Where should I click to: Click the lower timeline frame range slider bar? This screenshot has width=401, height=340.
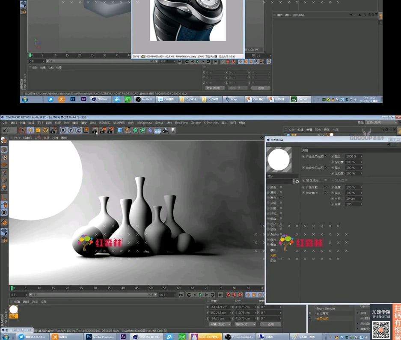[x=93, y=295]
